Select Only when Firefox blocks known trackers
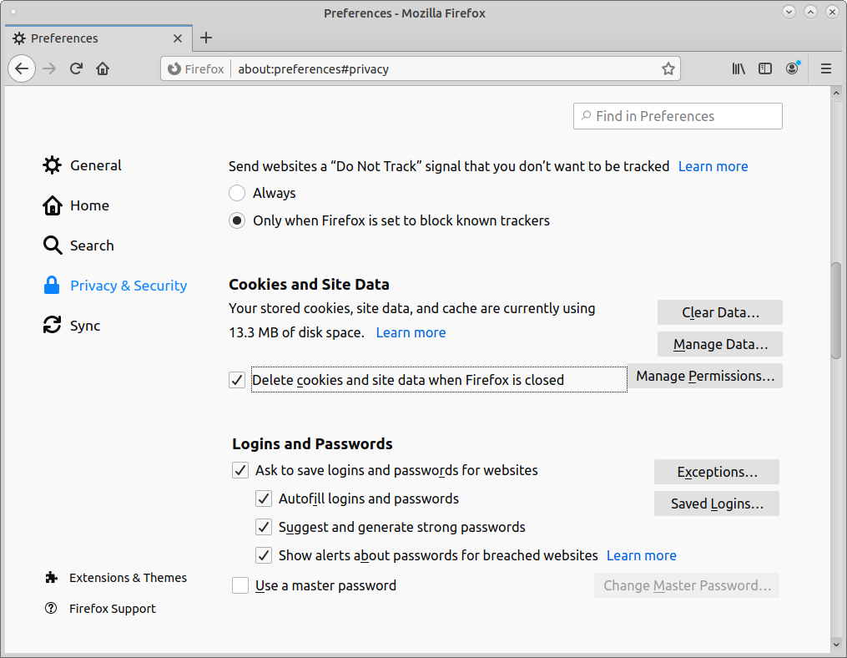 pos(237,220)
